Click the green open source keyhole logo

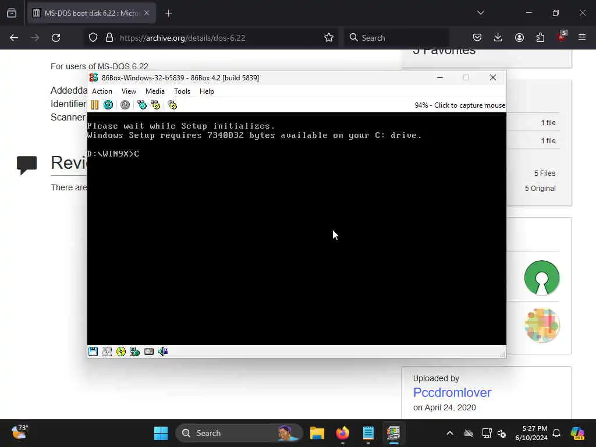[x=542, y=278]
